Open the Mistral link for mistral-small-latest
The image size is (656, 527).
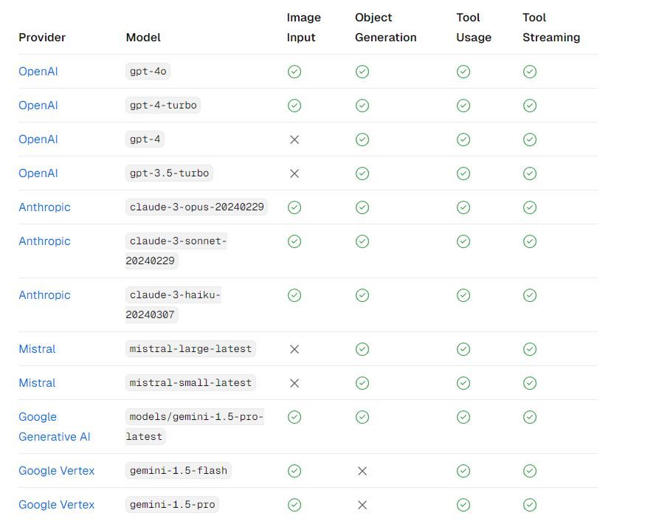click(x=37, y=383)
